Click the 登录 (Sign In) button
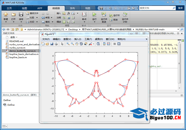This screenshot has width=186, height=130. [x=180, y=8]
